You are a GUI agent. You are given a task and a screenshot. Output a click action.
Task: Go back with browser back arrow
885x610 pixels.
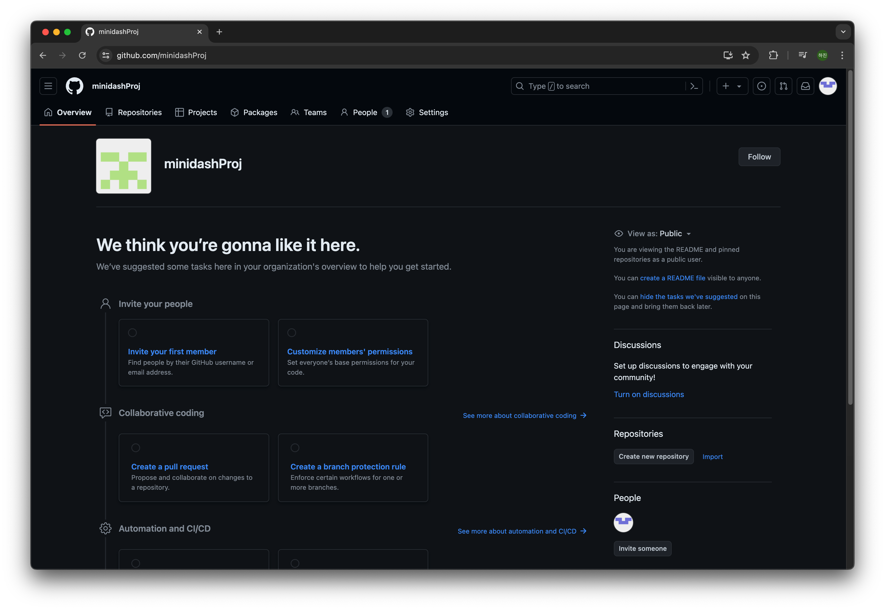43,55
